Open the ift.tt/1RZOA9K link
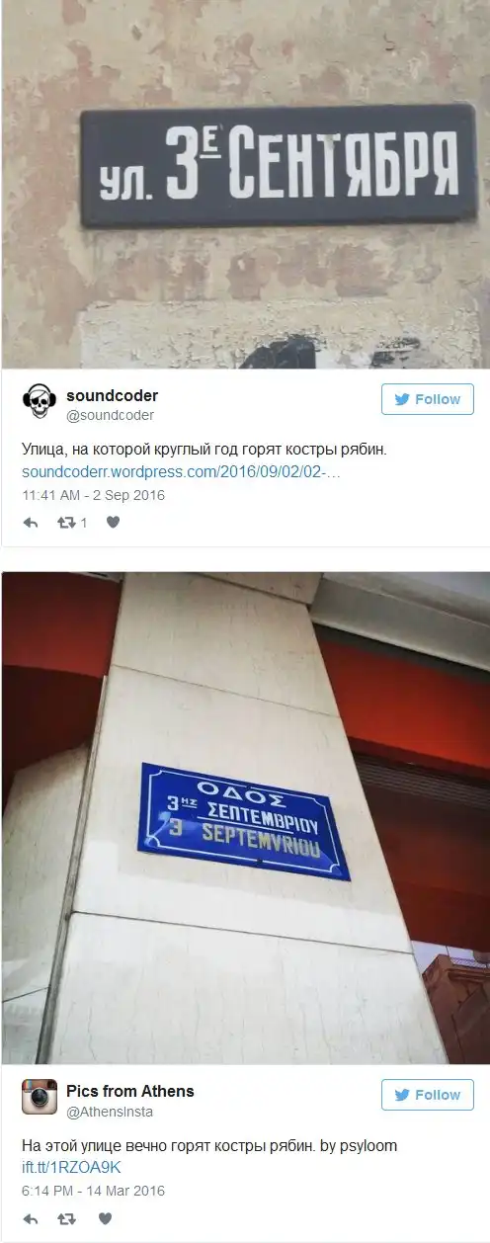The width and height of the screenshot is (490, 1243). tap(71, 1168)
